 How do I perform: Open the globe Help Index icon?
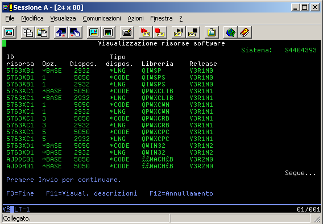[x=230, y=32]
